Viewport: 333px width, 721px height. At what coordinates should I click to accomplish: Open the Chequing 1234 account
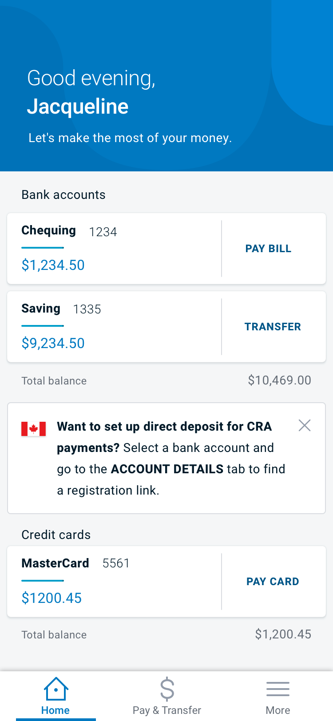(x=69, y=231)
